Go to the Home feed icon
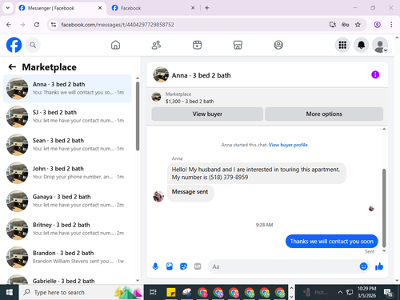 [115, 45]
